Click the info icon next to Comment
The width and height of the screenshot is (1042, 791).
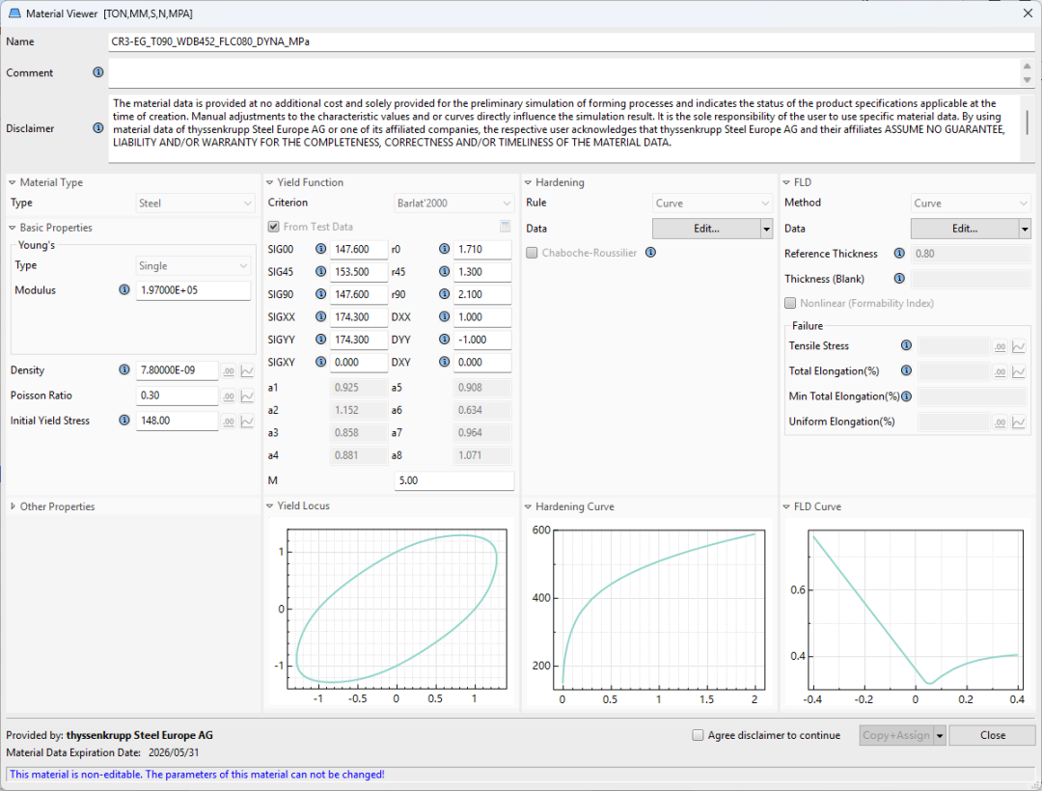(x=97, y=72)
